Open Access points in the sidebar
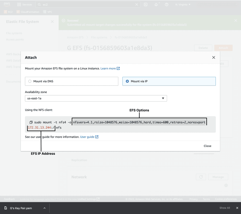Screen dimensions: 241x214 click(x=15, y=40)
